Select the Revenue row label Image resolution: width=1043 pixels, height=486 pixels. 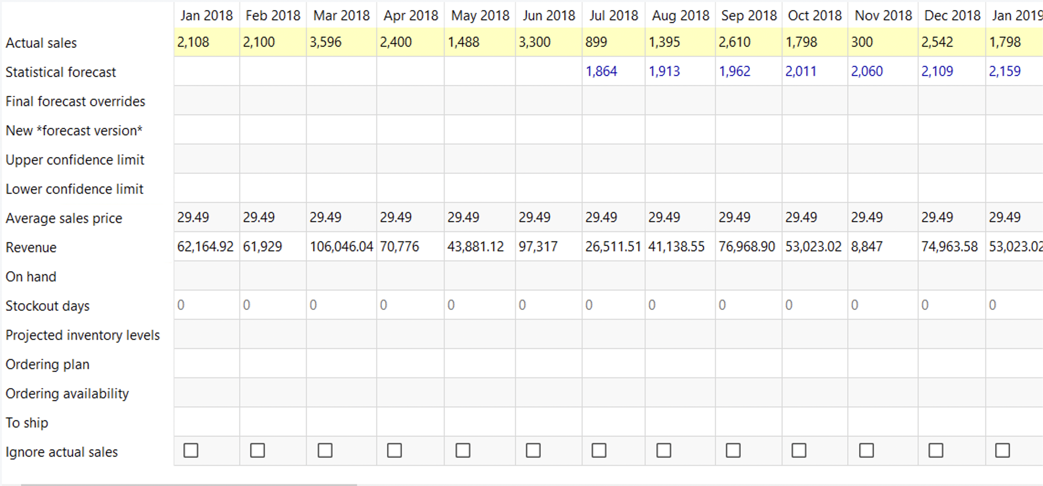tap(31, 248)
